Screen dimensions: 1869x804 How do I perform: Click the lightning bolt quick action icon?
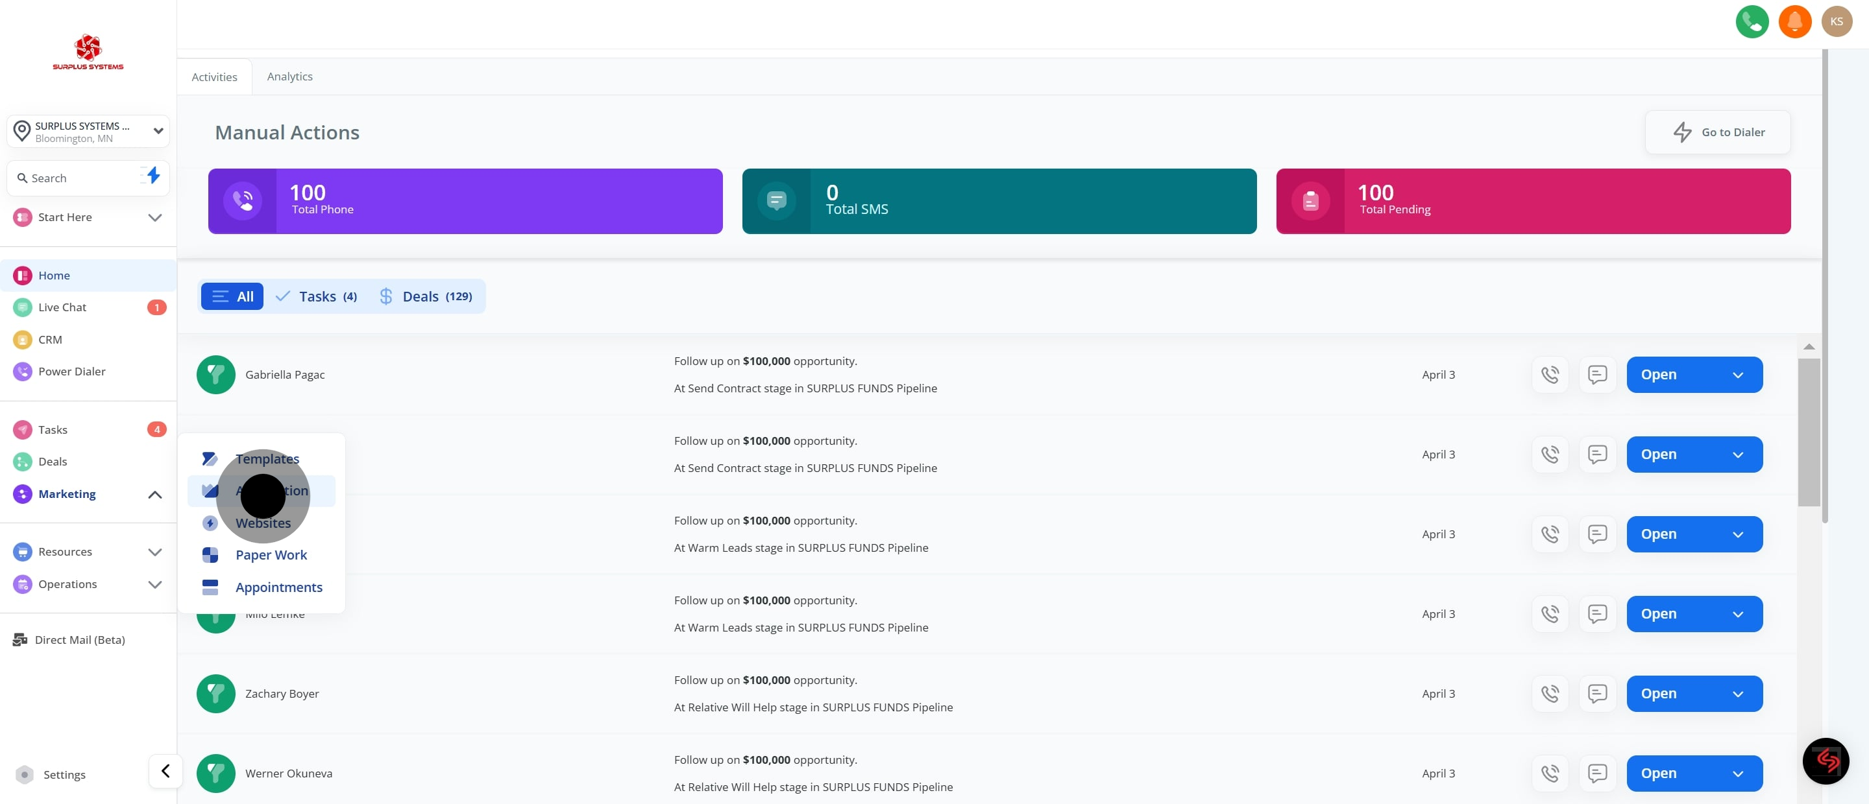click(153, 176)
